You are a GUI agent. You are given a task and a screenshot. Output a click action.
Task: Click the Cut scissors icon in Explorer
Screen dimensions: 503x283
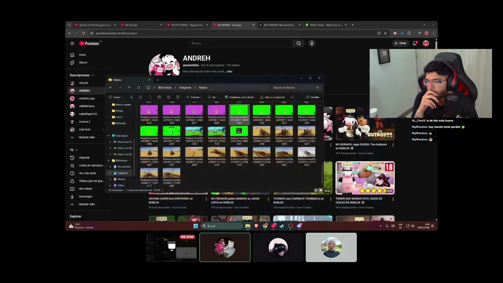point(131,97)
